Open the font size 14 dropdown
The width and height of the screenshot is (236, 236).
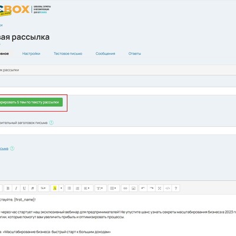pos(44,188)
